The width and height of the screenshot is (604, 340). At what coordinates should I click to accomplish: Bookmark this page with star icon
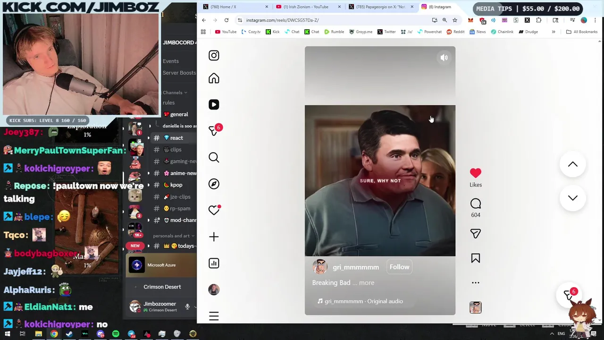pos(455,20)
